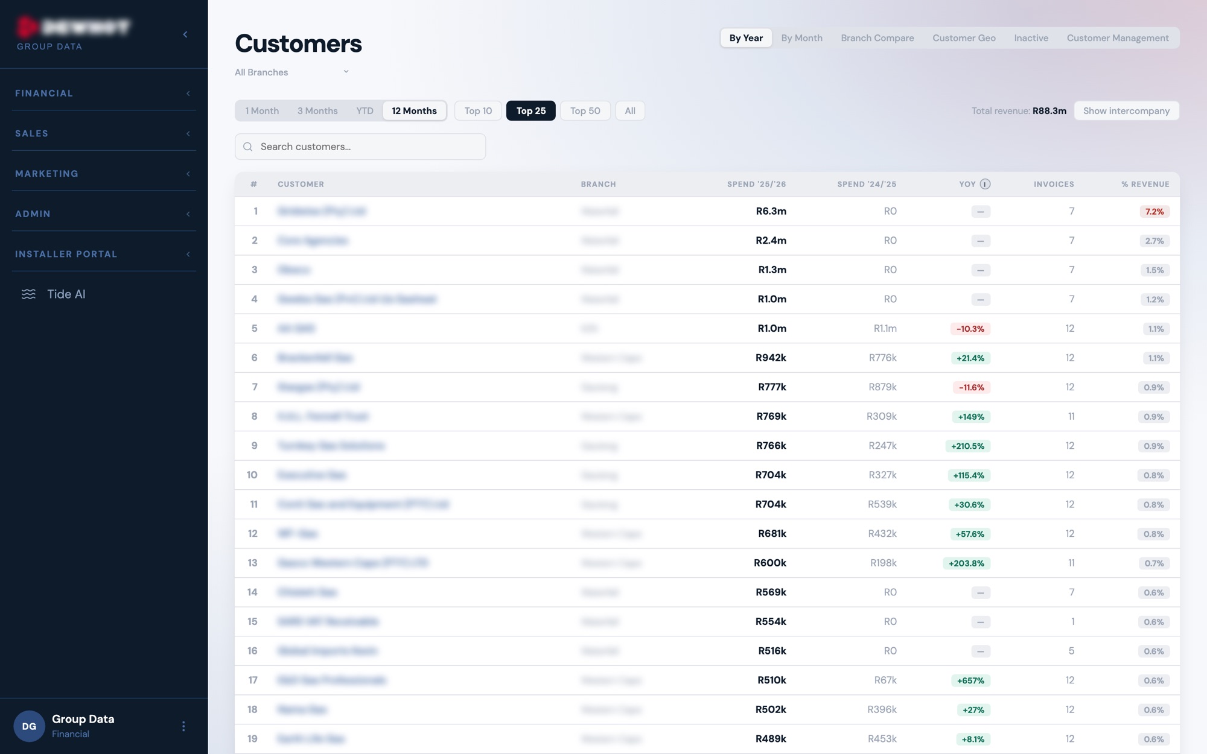The height and width of the screenshot is (754, 1207).
Task: Expand the Installer Portal section
Action: point(104,254)
